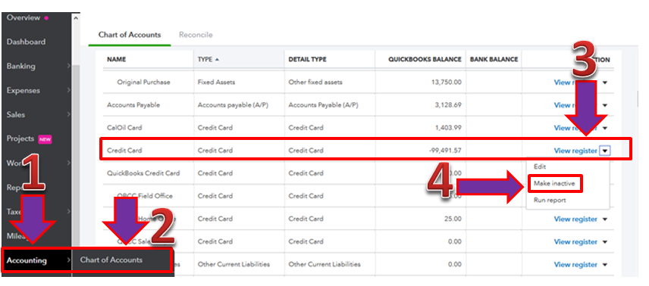Choose Run report from the action menu
This screenshot has width=649, height=286.
[550, 200]
